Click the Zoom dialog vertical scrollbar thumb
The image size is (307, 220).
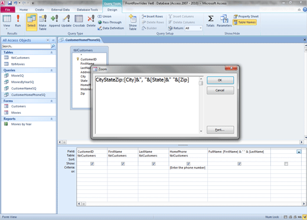[x=201, y=83]
